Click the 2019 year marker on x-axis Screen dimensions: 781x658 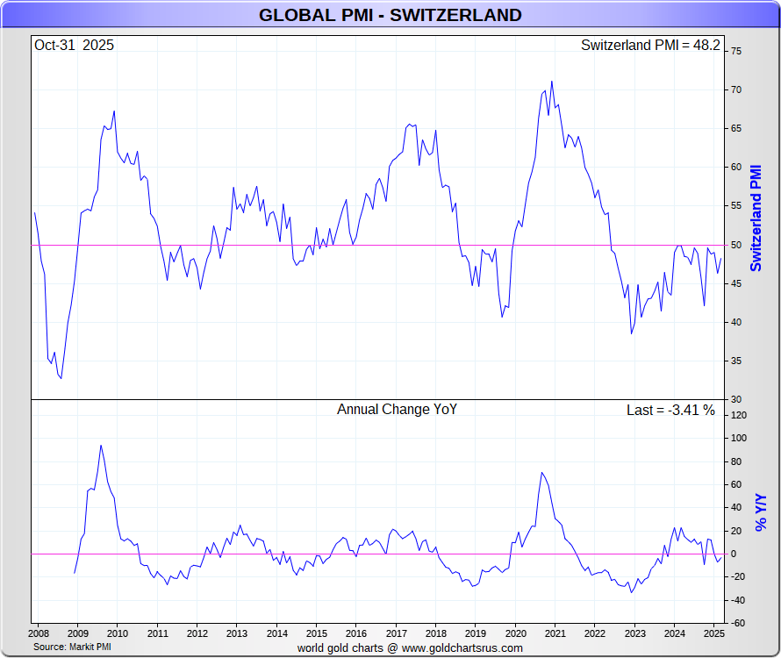pyautogui.click(x=475, y=633)
